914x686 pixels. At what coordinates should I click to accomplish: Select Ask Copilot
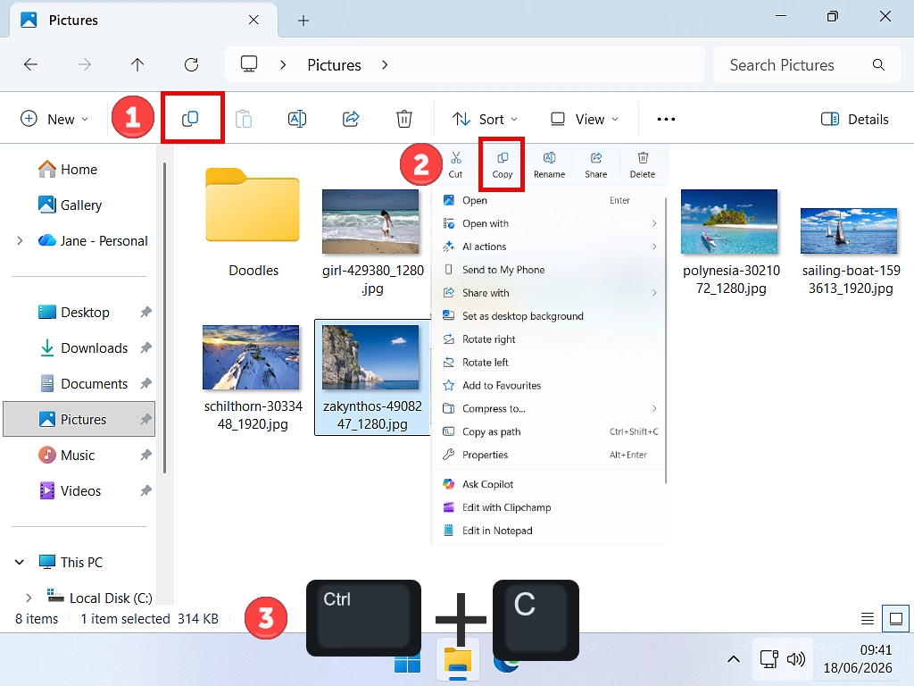(550, 484)
